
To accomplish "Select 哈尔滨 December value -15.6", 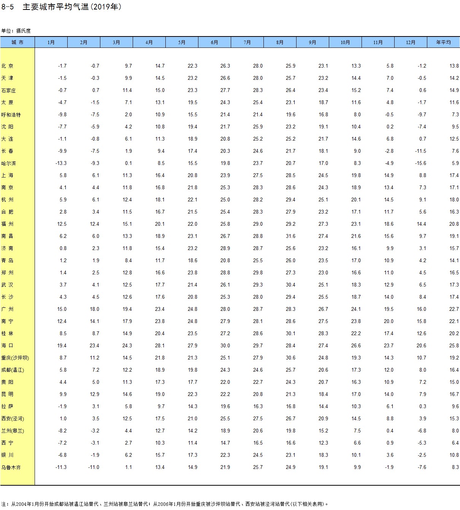I will click(x=420, y=163).
